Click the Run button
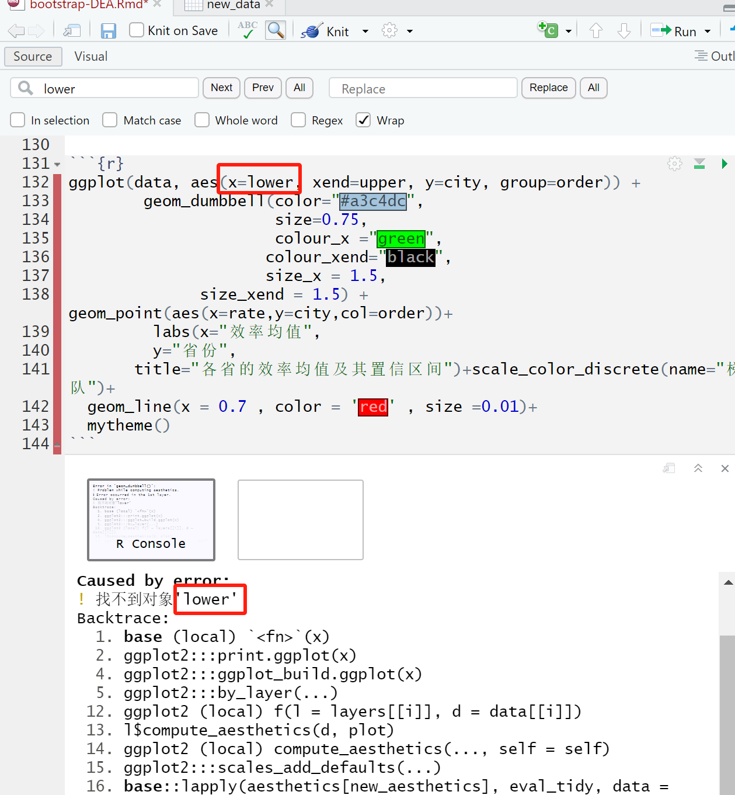The image size is (735, 795). (x=674, y=31)
